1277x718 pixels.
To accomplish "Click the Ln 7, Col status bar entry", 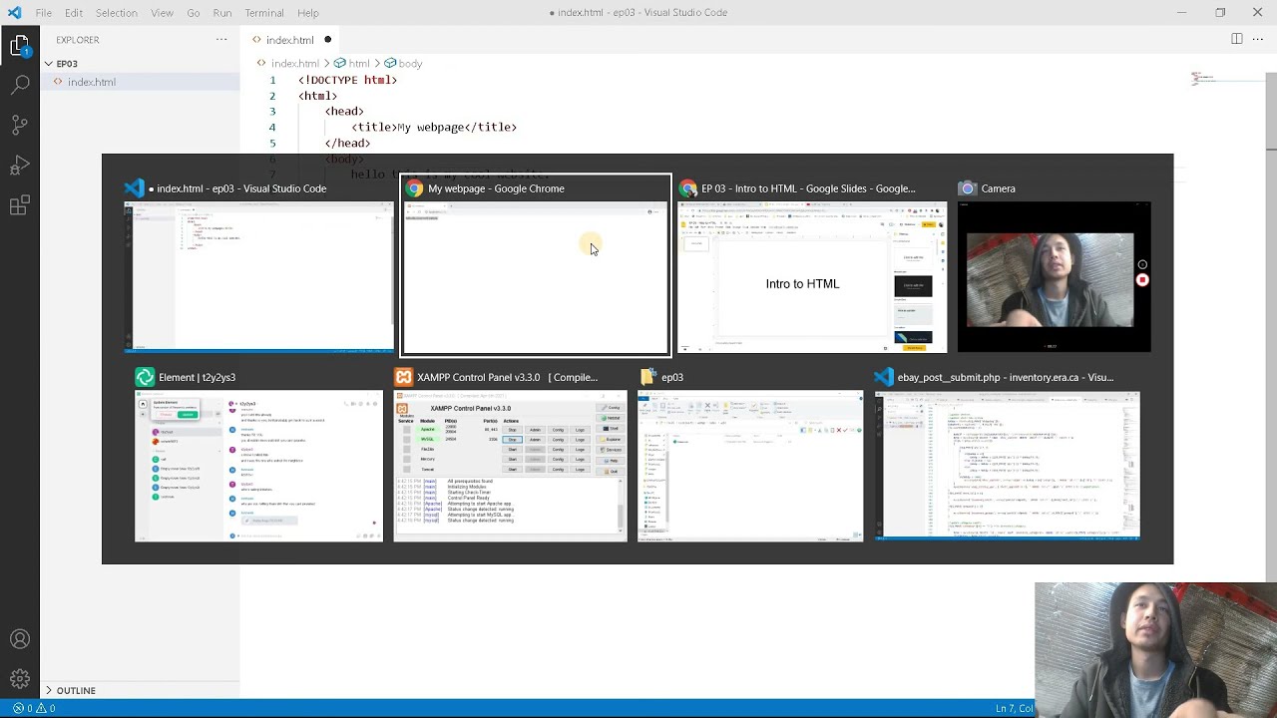I will click(x=1015, y=708).
